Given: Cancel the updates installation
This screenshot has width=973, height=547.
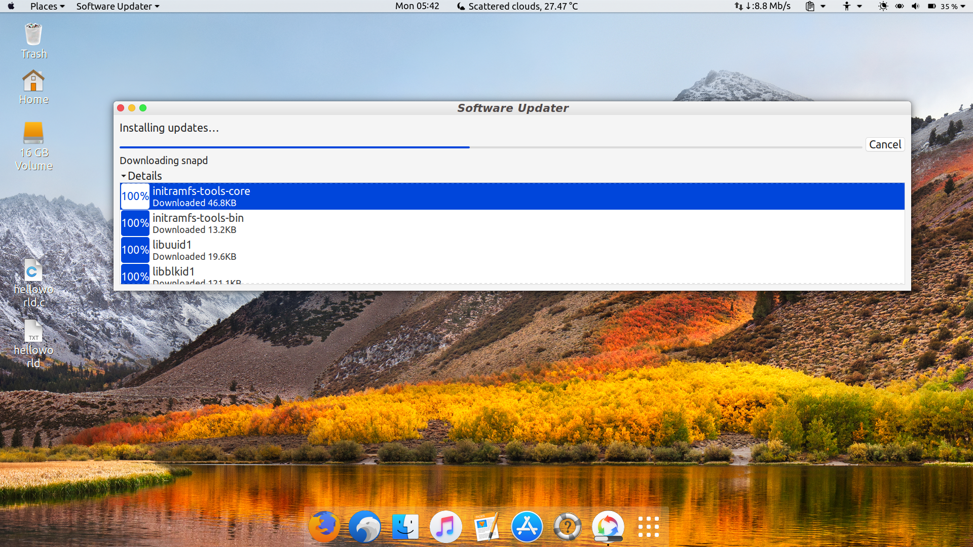Looking at the screenshot, I should (x=885, y=144).
